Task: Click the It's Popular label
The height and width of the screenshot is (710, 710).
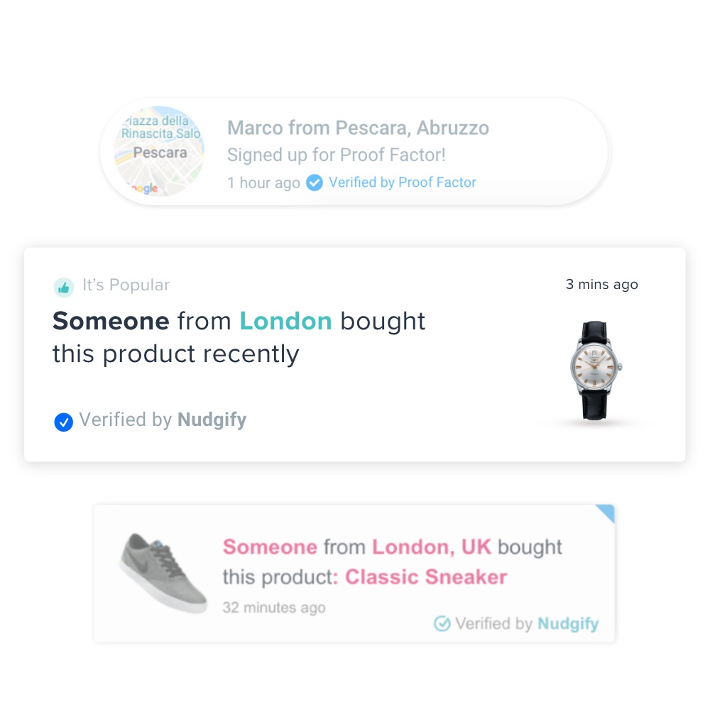Action: [x=126, y=285]
